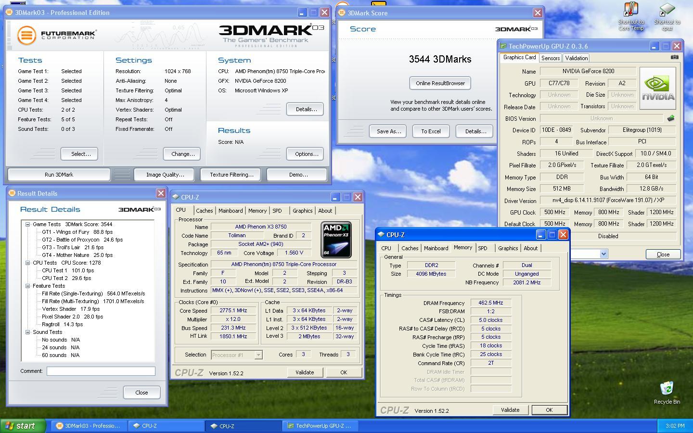Screen dimensions: 693x433
Task: Click Validate in CPU-Z Memory window
Action: (x=510, y=410)
